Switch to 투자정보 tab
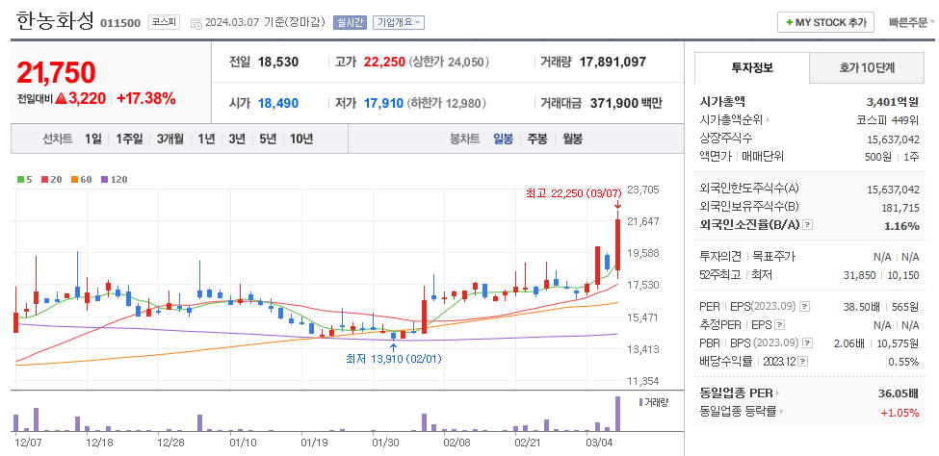 click(x=751, y=67)
